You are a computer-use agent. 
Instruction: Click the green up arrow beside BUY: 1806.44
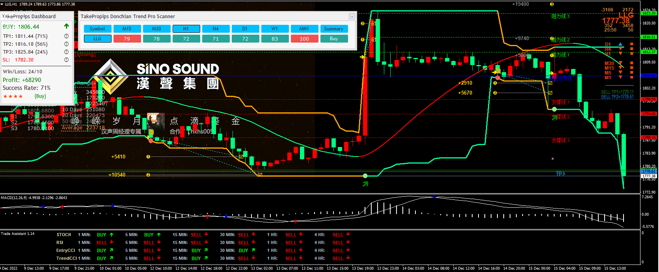click(x=66, y=26)
